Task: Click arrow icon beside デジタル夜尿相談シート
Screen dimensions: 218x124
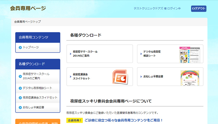Action: click(x=20, y=88)
